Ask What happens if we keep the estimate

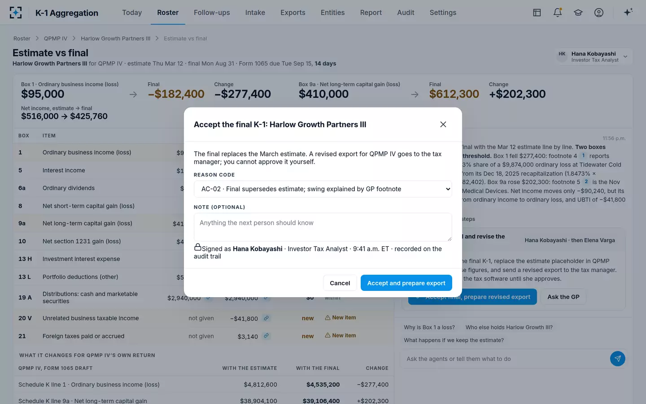tap(454, 340)
